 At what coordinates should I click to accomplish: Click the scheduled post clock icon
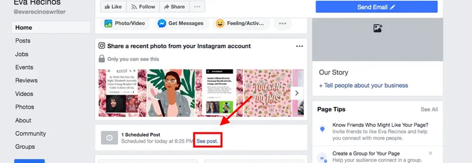point(109,137)
